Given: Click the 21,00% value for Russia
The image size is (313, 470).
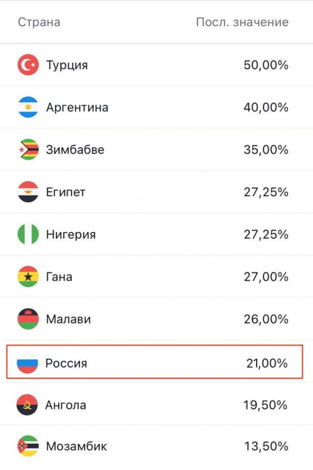Looking at the screenshot, I should [x=267, y=363].
